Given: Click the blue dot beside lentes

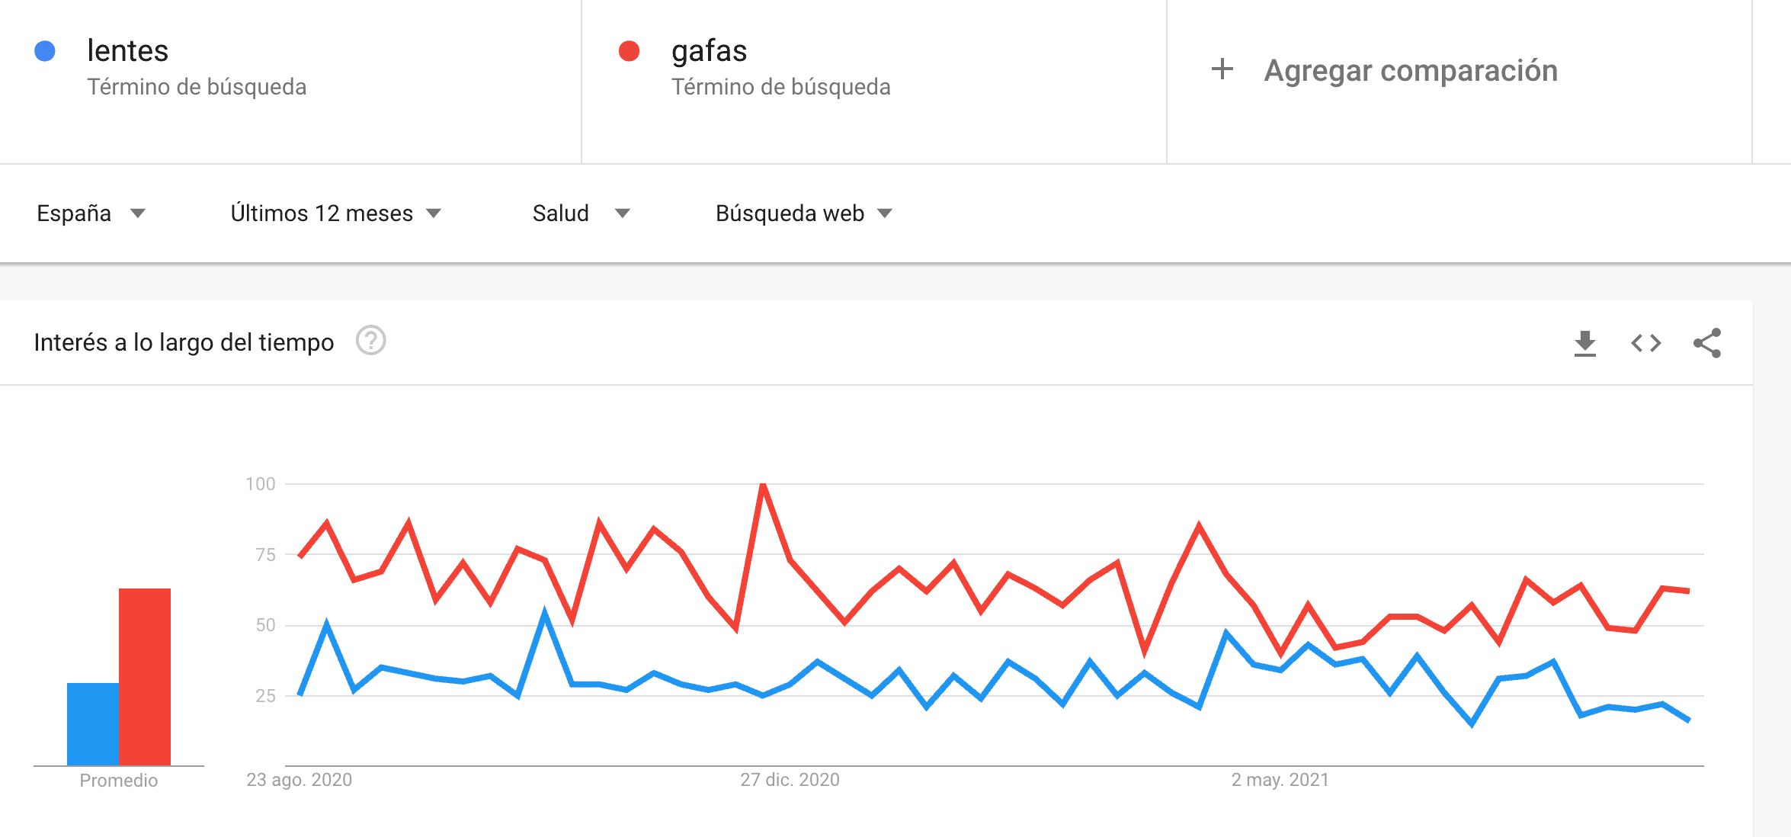Looking at the screenshot, I should 45,51.
